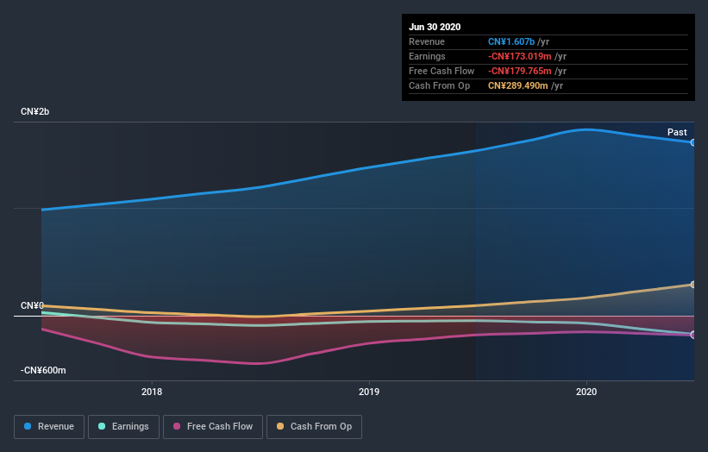Screen dimensions: 708x452
Task: Click the 'Free Cash Flow' label in tooltip
Action: (x=442, y=71)
